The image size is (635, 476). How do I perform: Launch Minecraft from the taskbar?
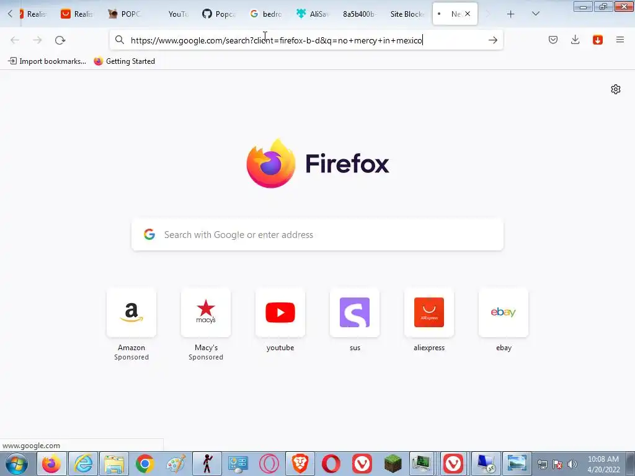pyautogui.click(x=393, y=464)
